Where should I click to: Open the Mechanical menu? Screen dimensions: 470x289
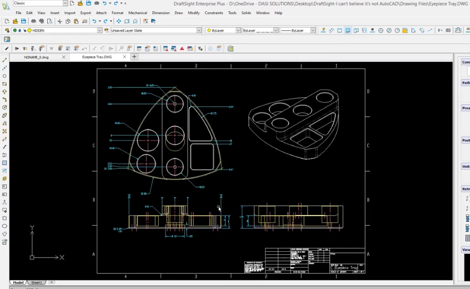(137, 13)
